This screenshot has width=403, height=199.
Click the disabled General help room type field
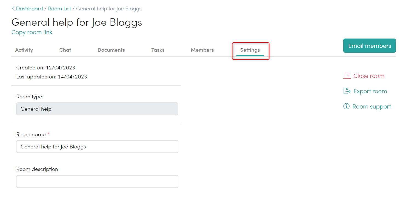(x=97, y=109)
